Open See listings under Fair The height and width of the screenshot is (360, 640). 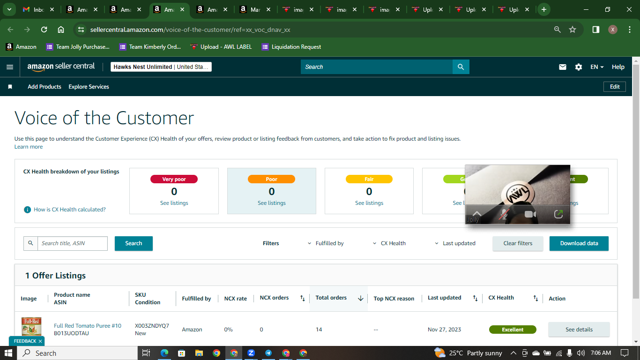[x=369, y=203]
